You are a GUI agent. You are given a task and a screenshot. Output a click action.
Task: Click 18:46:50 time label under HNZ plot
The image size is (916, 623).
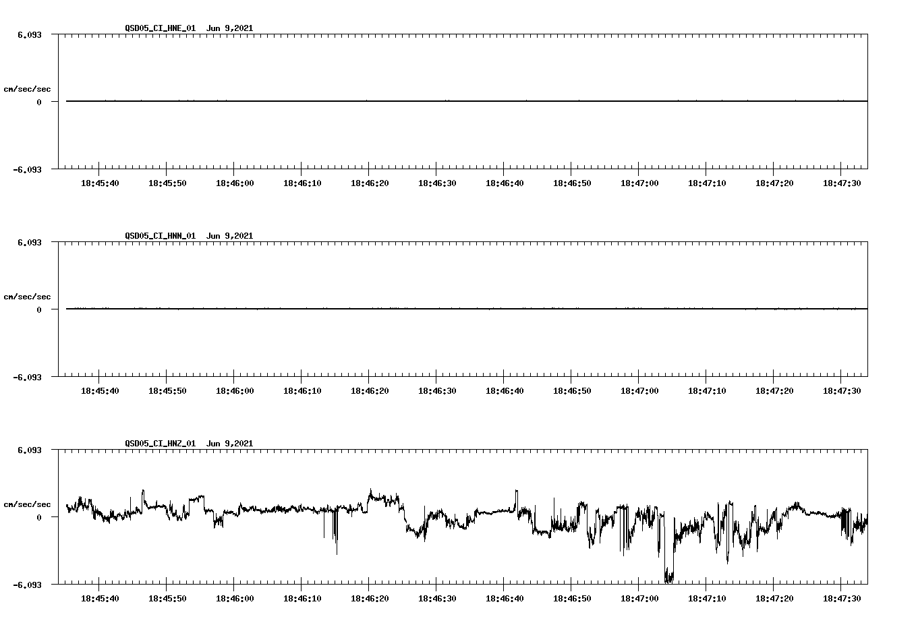572,599
